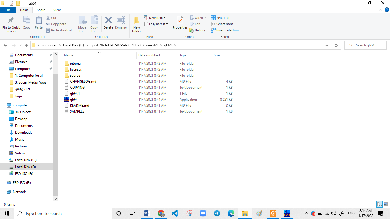Click the Properties checkmark icon
This screenshot has width=390, height=219.
[180, 20]
